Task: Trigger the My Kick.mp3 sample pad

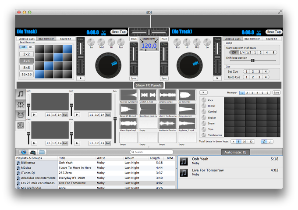Action: coord(187,95)
